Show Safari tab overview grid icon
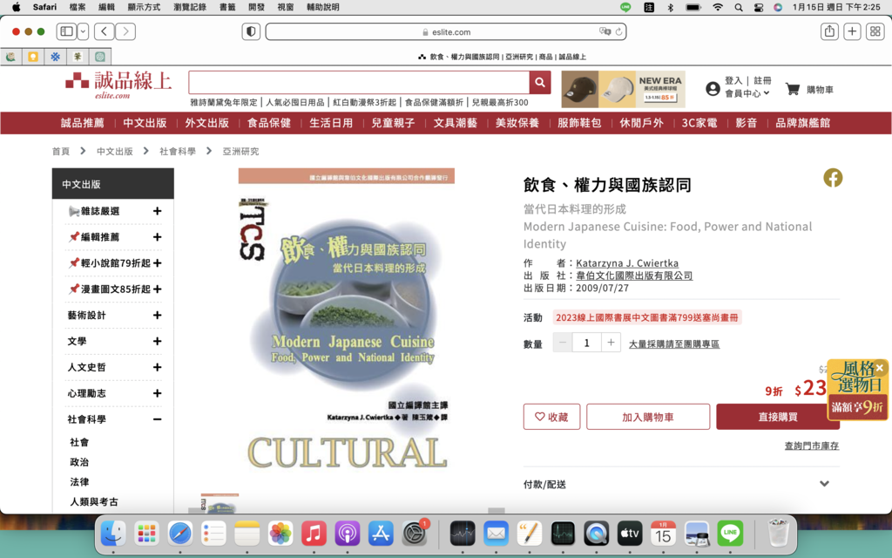The width and height of the screenshot is (892, 558). click(875, 31)
